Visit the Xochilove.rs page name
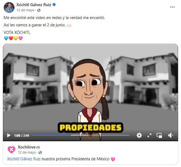 (29, 147)
